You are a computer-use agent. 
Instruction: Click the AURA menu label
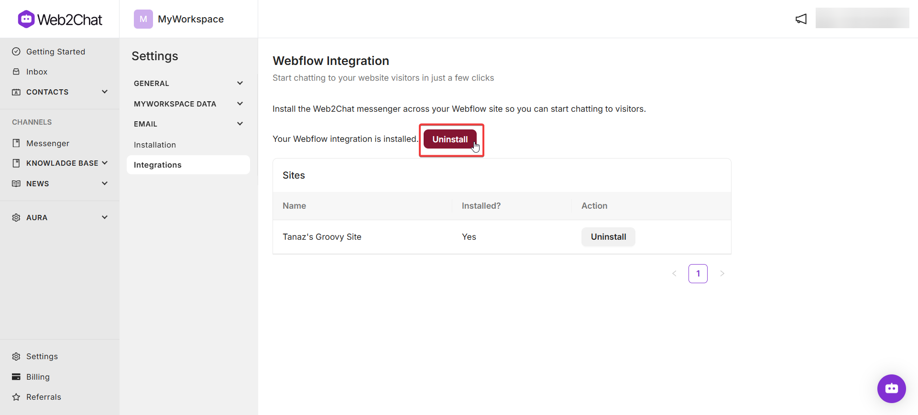point(37,217)
